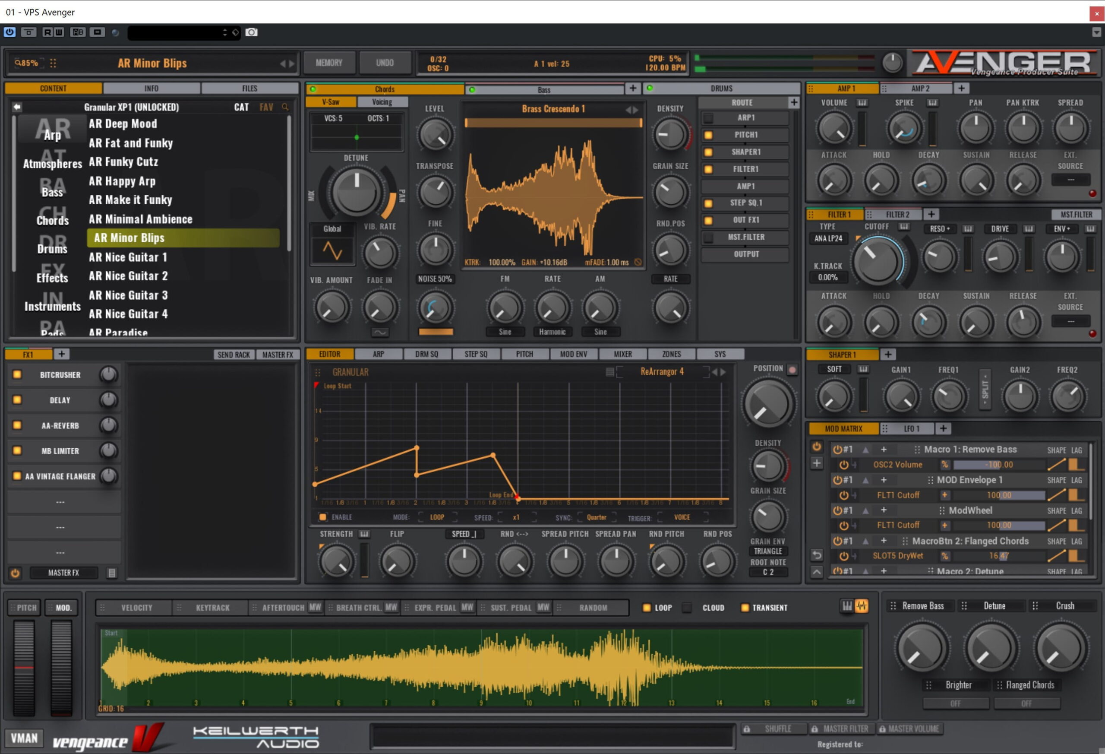
Task: Click next arrow beside ReArrangor 4
Action: [x=723, y=372]
